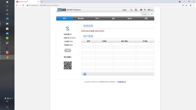Click the not secure warning icon in address bar
The image size is (196, 110).
27,5
